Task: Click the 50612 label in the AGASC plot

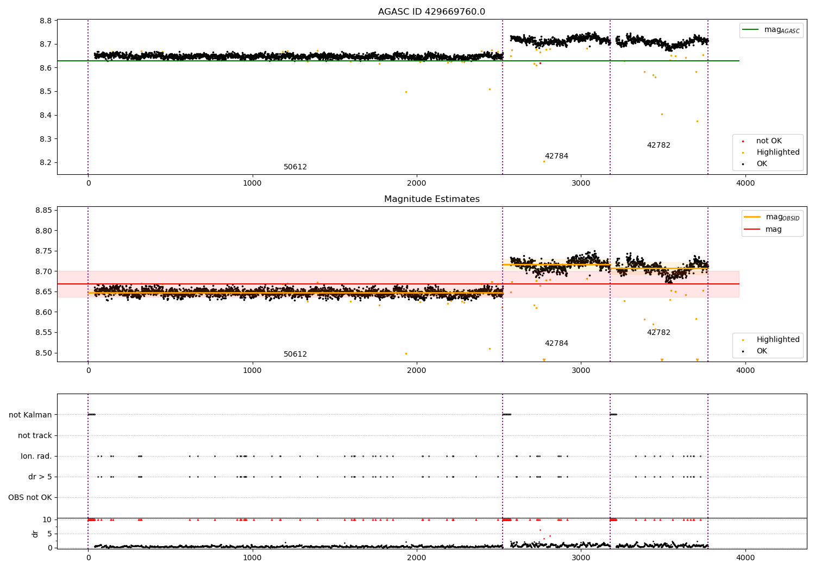Action: (295, 167)
